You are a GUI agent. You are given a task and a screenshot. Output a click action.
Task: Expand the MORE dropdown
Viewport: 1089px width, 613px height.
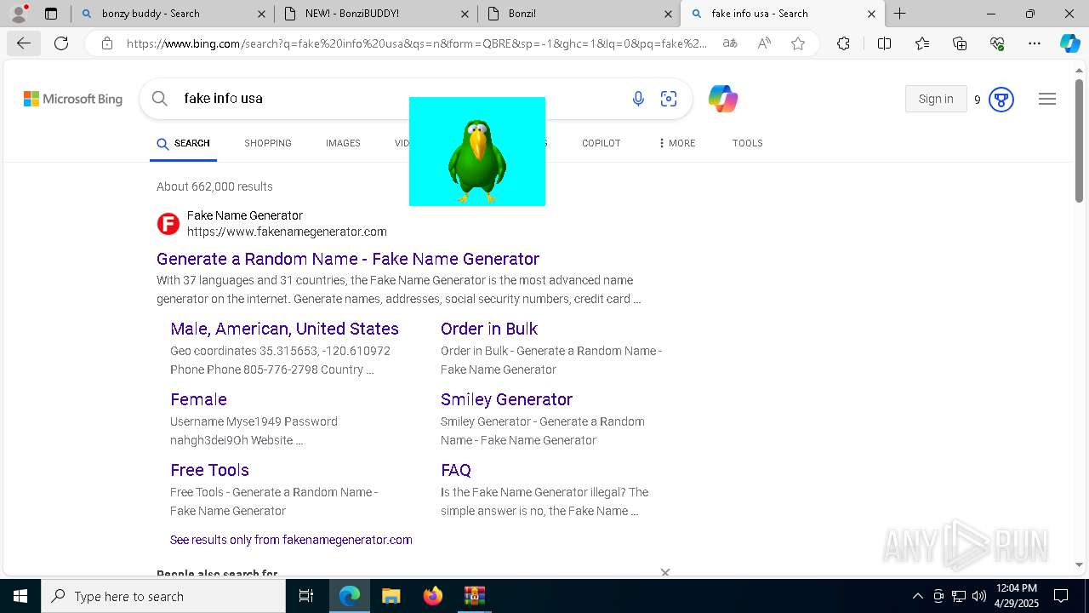677,143
